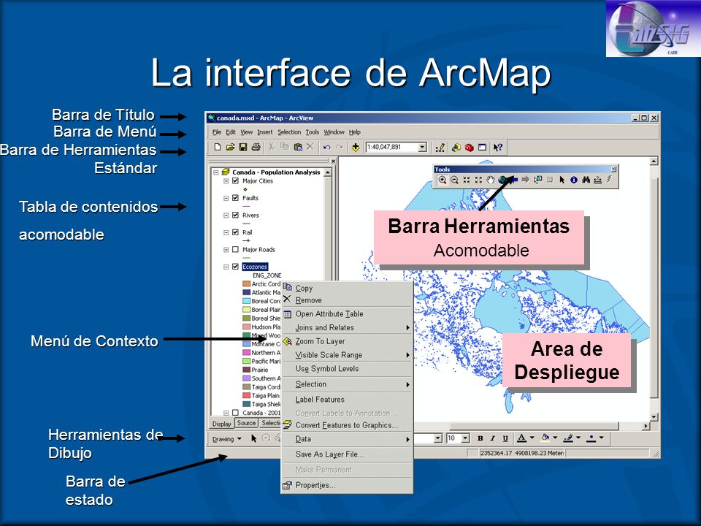Click the yellow Add Data icon
Image resolution: width=701 pixels, height=526 pixels.
click(356, 147)
